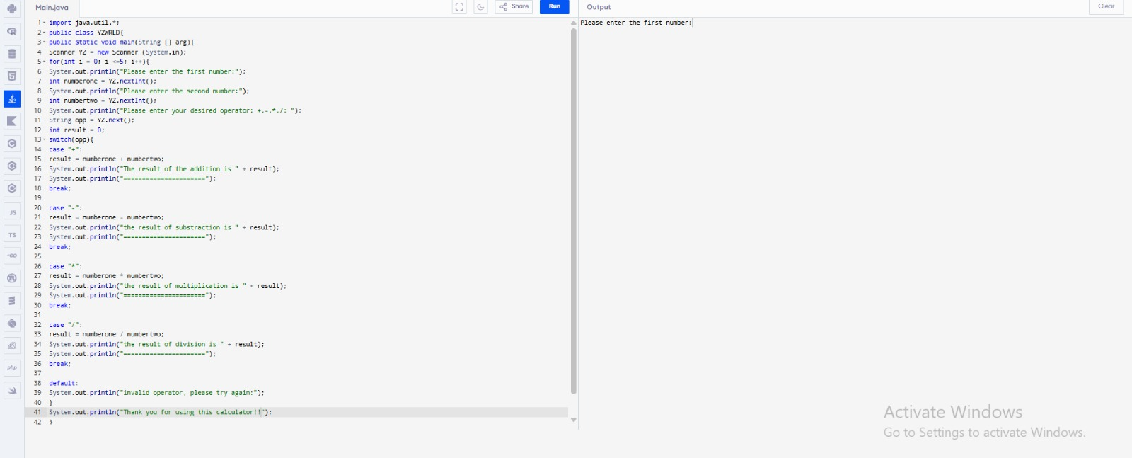The width and height of the screenshot is (1132, 458).
Task: Open the HTML5 editor icon
Action: (x=12, y=76)
